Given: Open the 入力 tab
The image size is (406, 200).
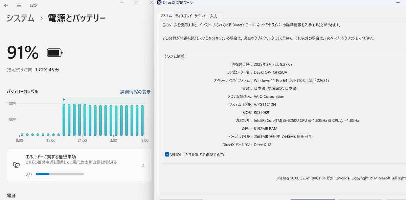Looking at the screenshot, I should tap(214, 16).
